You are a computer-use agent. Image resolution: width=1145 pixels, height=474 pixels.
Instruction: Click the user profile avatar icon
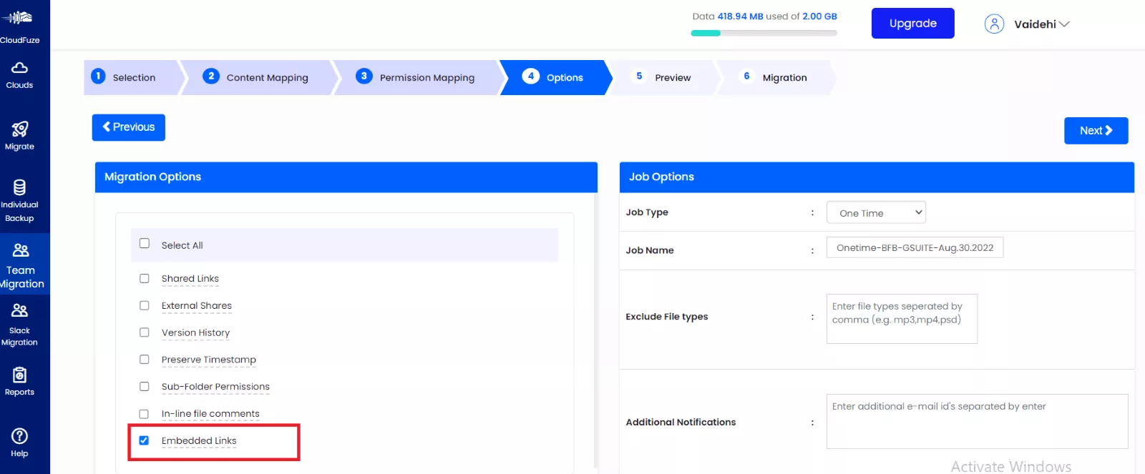tap(994, 24)
